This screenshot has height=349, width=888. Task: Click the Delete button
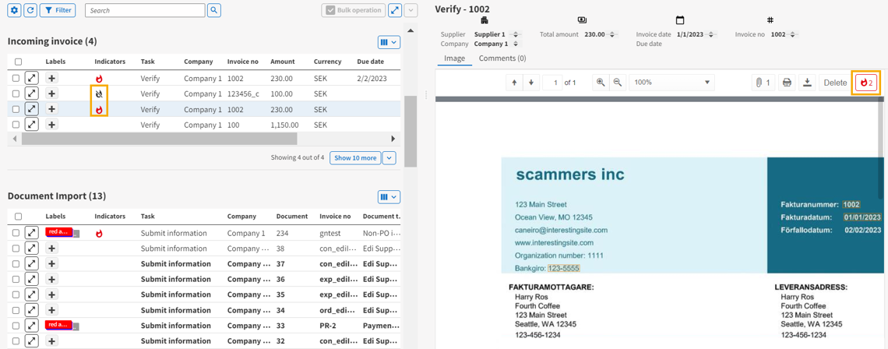click(x=835, y=83)
